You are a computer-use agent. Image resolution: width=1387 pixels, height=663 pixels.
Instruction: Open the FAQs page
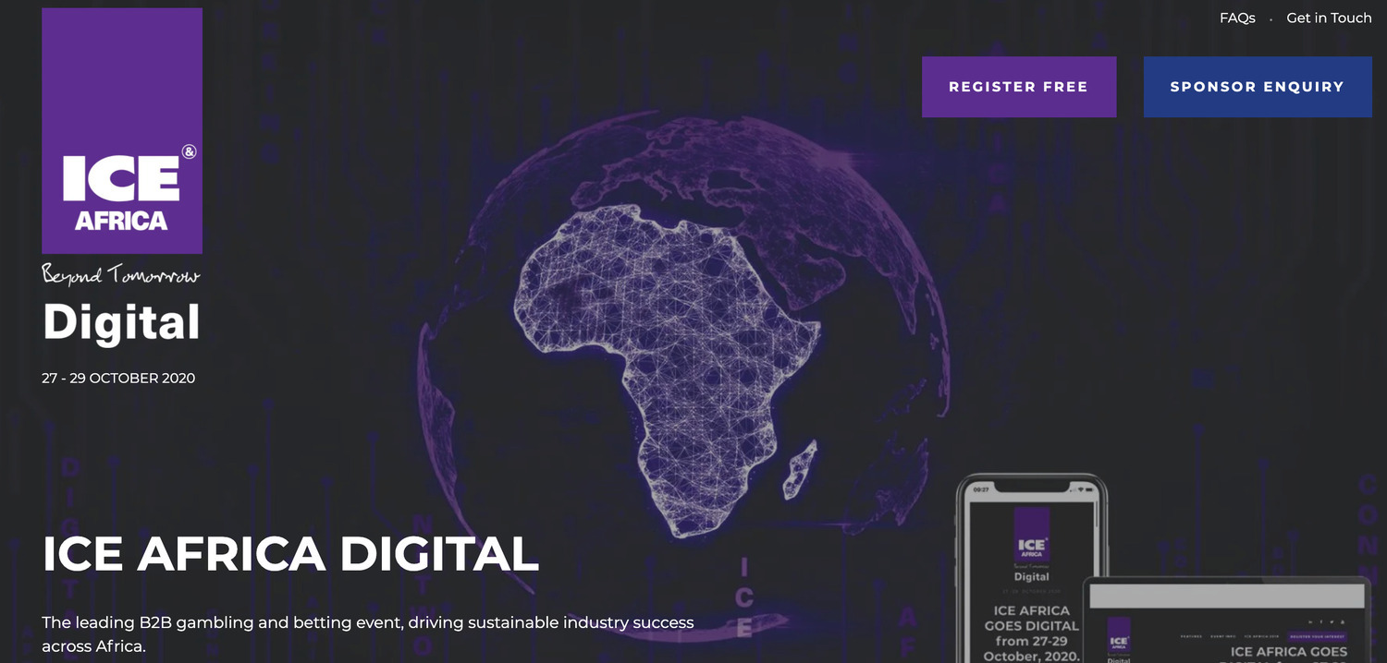(1237, 18)
